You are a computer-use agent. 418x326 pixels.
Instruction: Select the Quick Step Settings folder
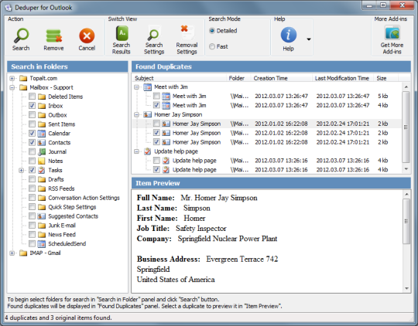click(72, 207)
